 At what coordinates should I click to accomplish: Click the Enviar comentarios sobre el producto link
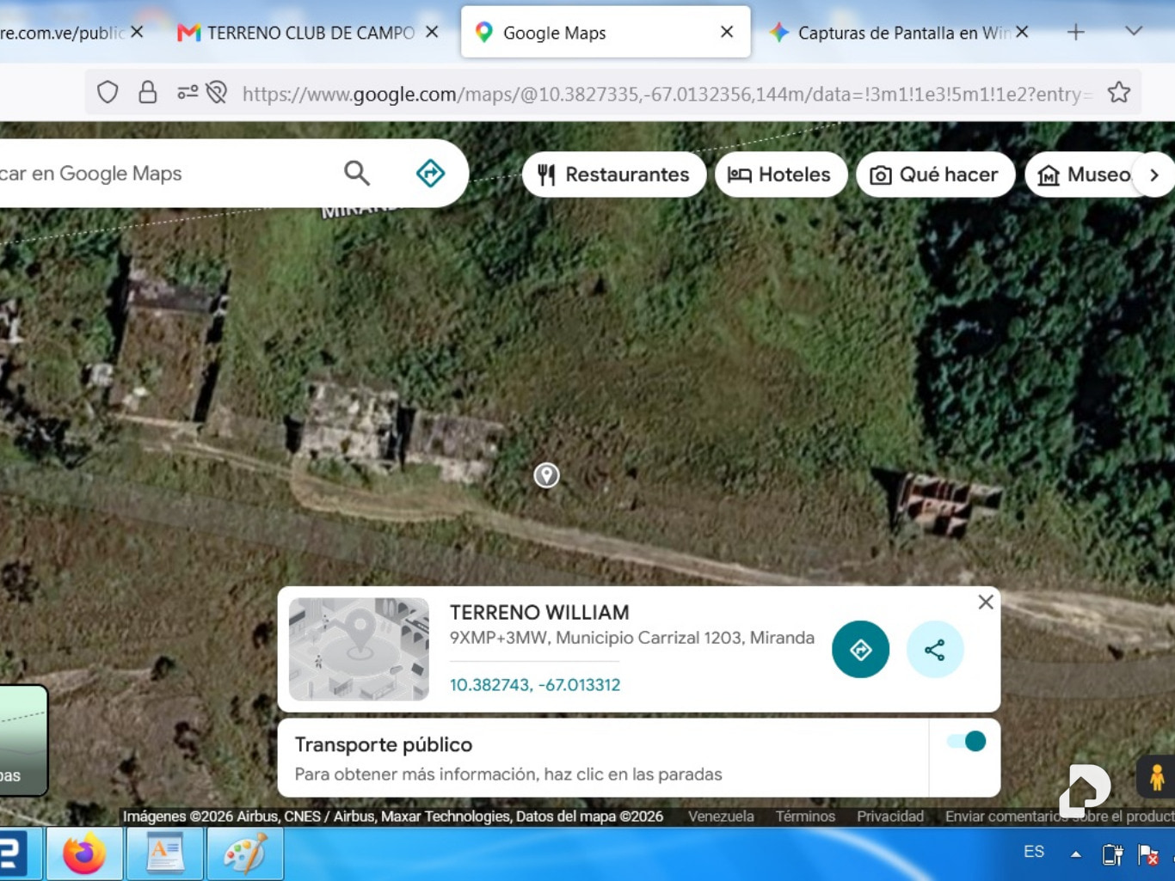click(x=1060, y=817)
